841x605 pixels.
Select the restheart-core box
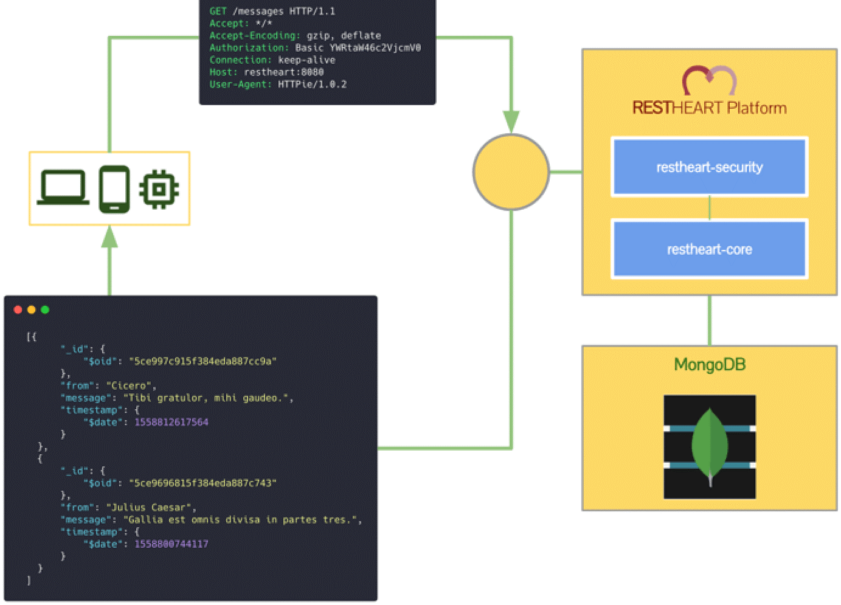pos(710,249)
